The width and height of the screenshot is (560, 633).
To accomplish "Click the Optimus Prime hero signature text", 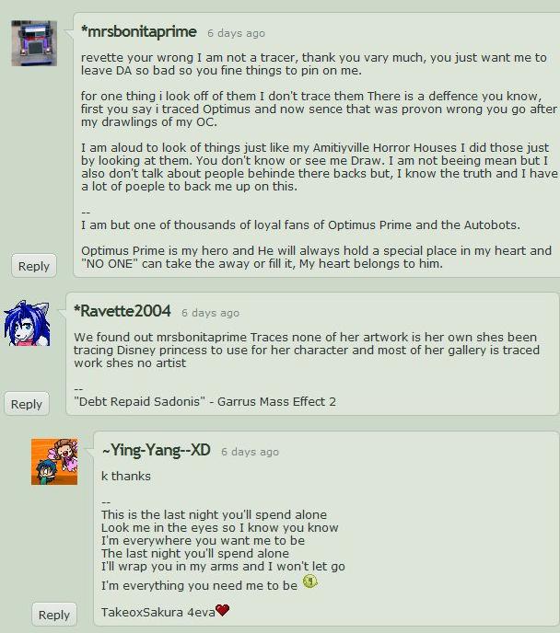I will pyautogui.click(x=316, y=258).
